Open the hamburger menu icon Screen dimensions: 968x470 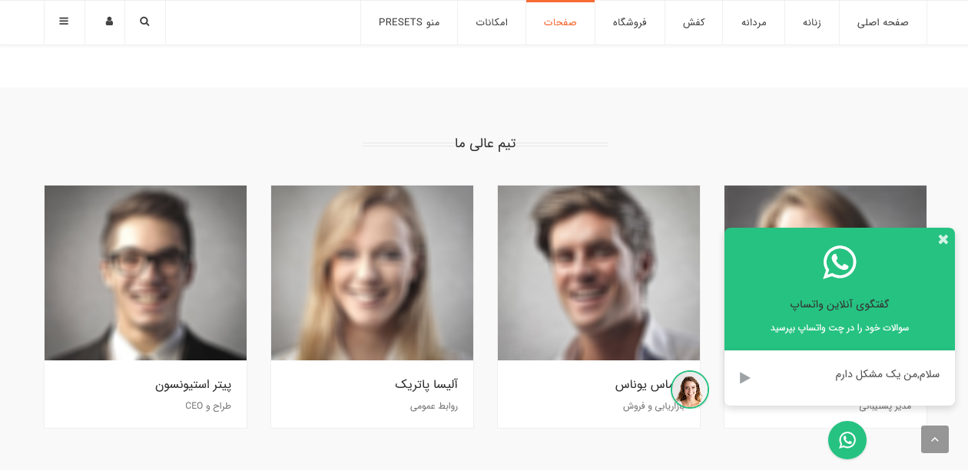click(64, 21)
